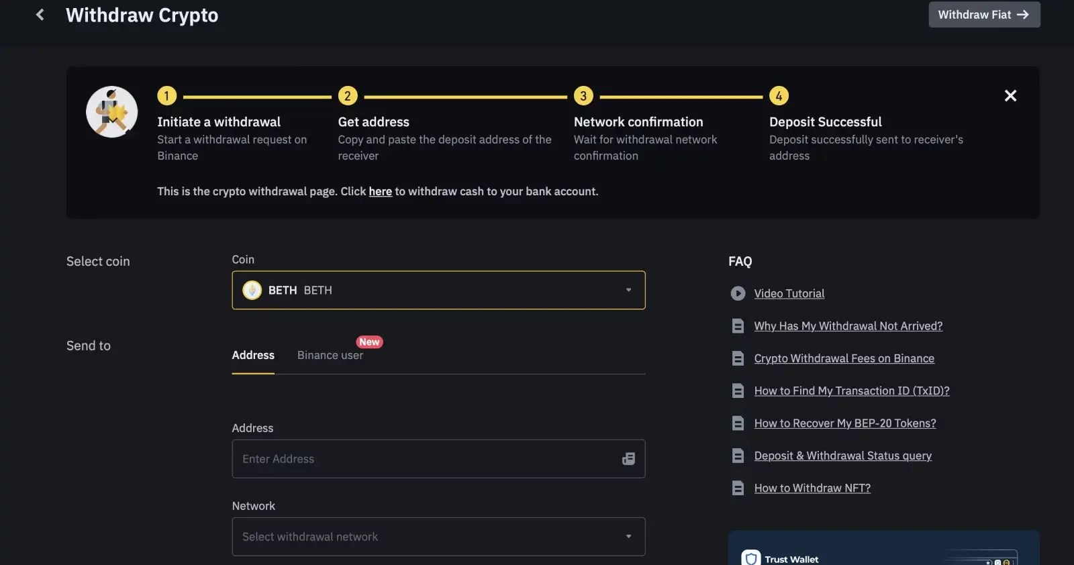Open How to Find My Transaction ID
Viewport: 1074px width, 565px height.
[852, 391]
